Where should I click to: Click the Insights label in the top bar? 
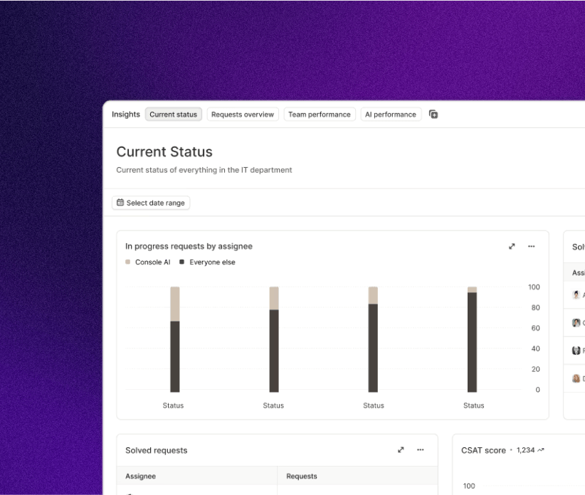point(126,115)
